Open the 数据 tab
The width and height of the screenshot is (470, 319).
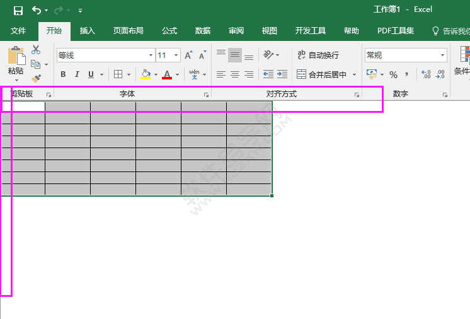(x=203, y=31)
